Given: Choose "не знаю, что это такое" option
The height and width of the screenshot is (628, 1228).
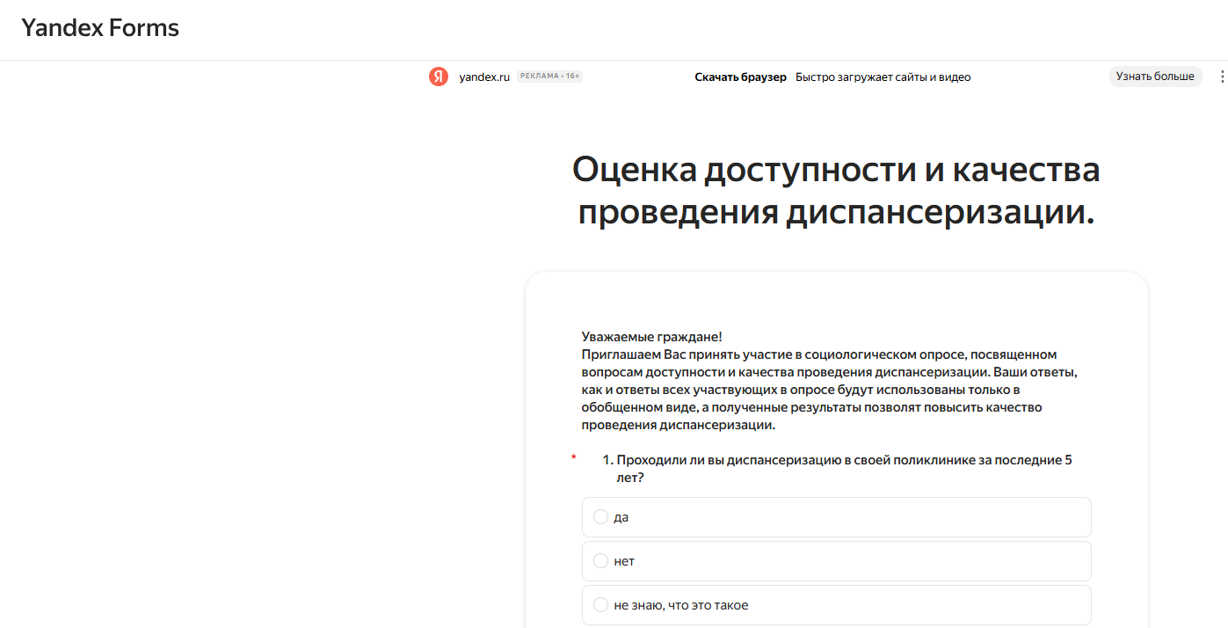Looking at the screenshot, I should [x=836, y=605].
